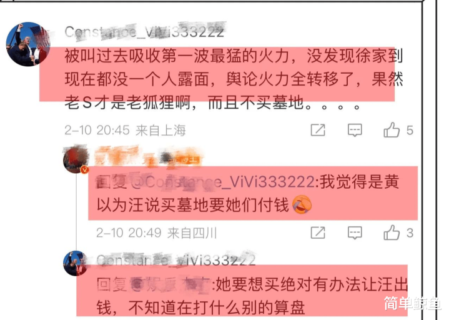The image size is (449, 320).
Task: Like the Sichuan reply with 3 likes
Action: [392, 232]
